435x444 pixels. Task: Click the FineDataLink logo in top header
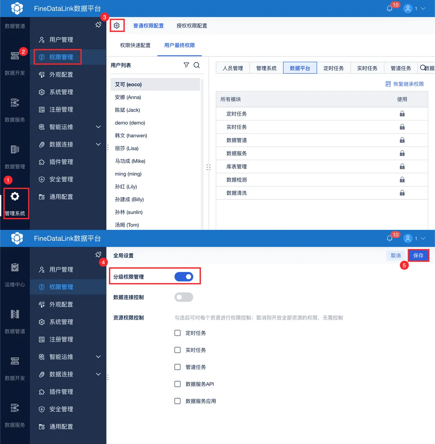tap(17, 8)
